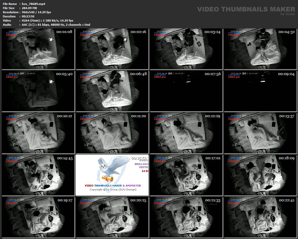The height and width of the screenshot is (239, 298).
Task: Select the thumbnail marked 00:11:20
Action: [x=112, y=133]
